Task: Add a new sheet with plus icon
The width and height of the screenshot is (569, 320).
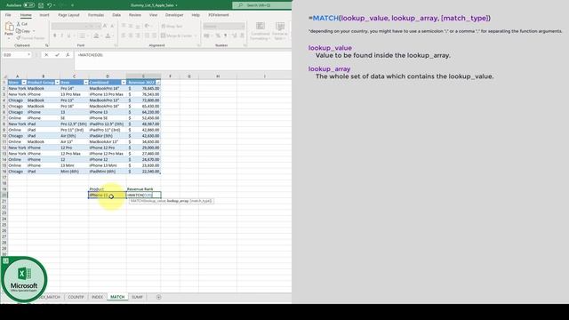Action: (x=158, y=297)
